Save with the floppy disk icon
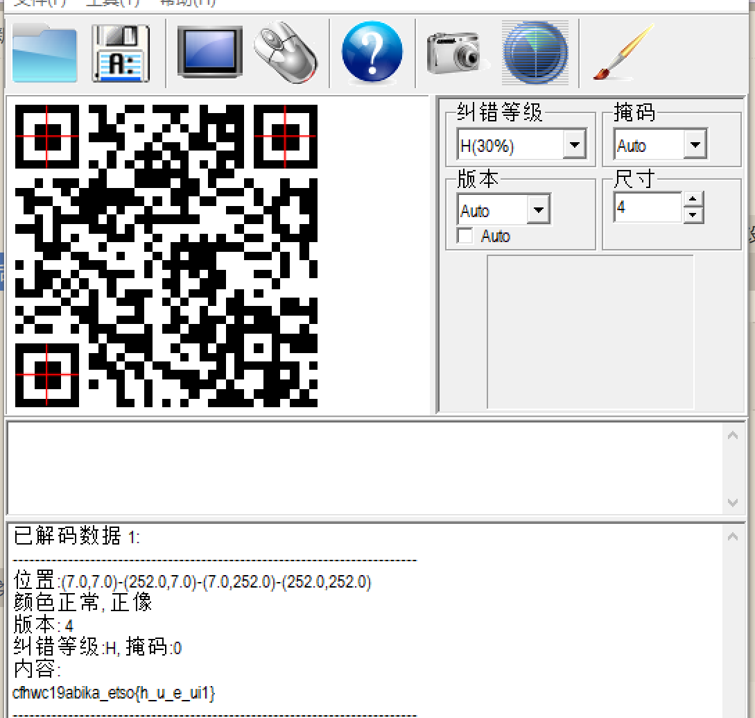The height and width of the screenshot is (718, 755). pyautogui.click(x=121, y=53)
